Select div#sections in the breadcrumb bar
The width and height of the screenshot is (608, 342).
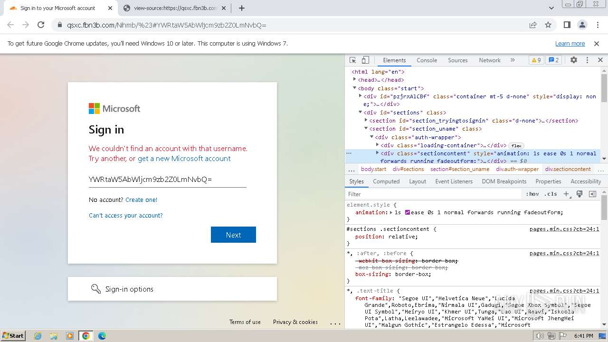tap(408, 169)
